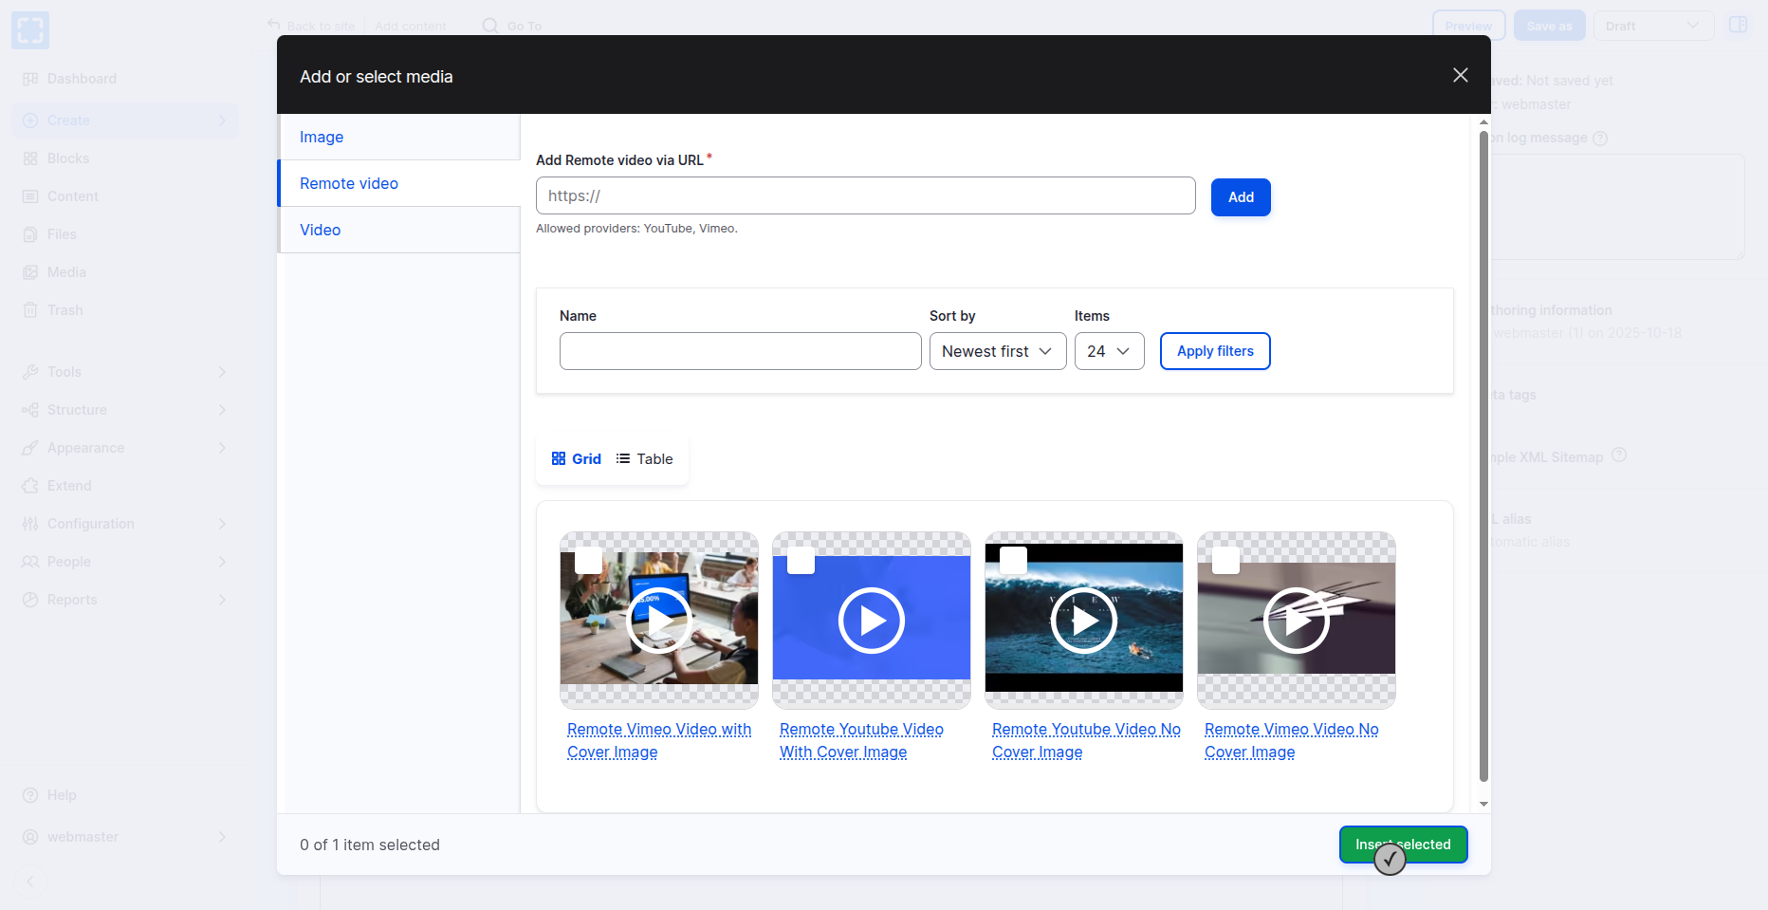
Task: Open Remote Vimeo Video No Cover Image link
Action: pos(1292,741)
